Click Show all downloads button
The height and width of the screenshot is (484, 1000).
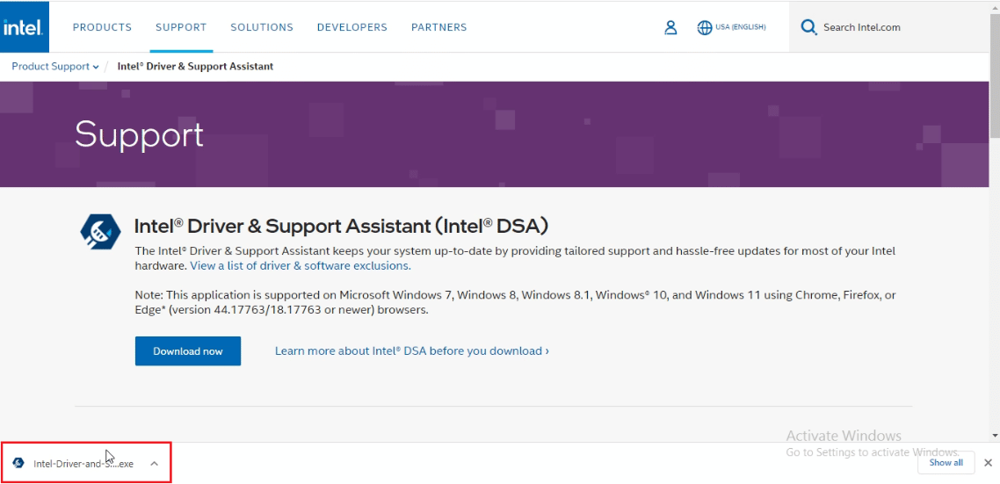click(x=946, y=463)
